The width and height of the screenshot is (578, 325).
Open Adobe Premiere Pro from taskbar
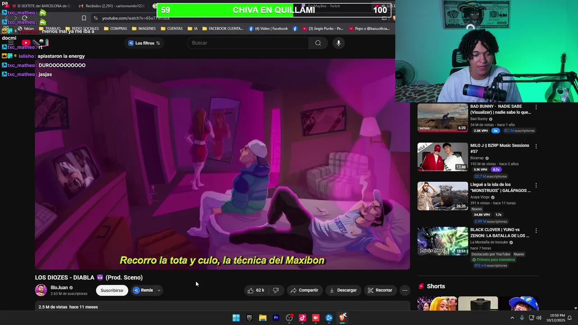[x=276, y=318]
